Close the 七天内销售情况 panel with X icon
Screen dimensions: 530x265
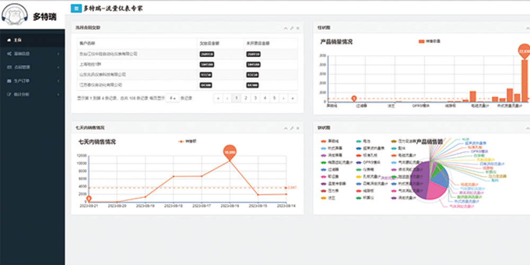click(298, 128)
